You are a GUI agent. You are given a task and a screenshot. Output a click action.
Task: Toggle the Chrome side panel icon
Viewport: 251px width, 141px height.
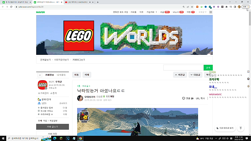(x=235, y=7)
